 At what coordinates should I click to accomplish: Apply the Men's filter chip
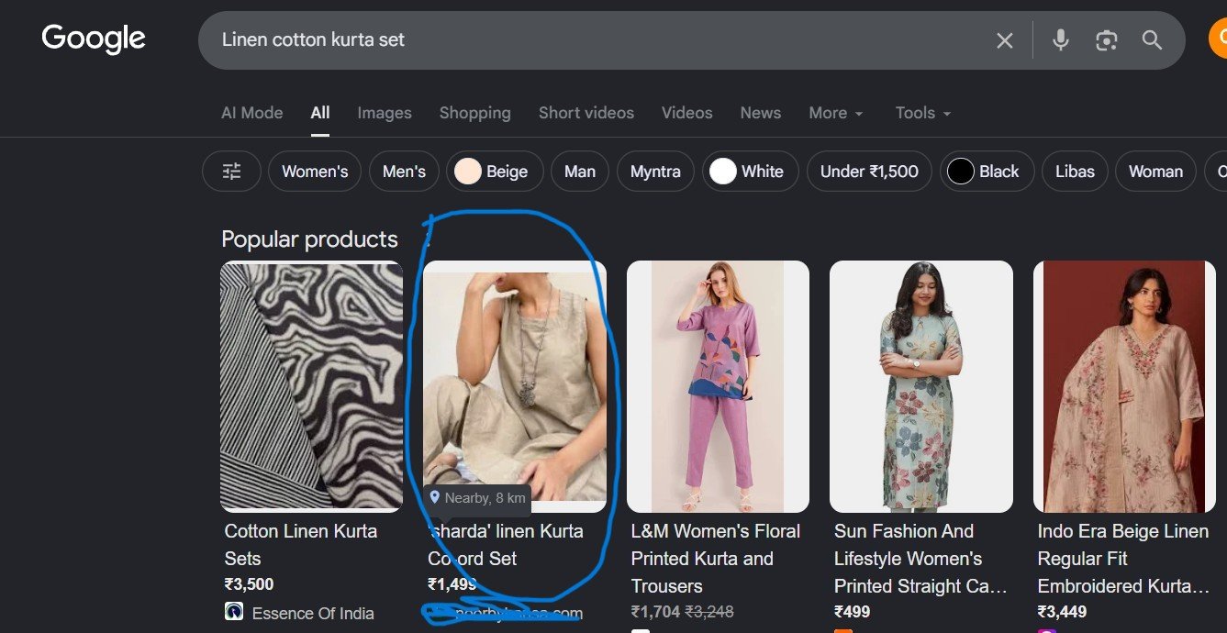point(404,172)
